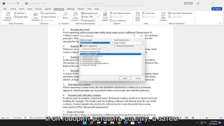Viewport: 224px width, 126px height.
Task: Toggle the AutoSave switch
Action: [20, 3]
